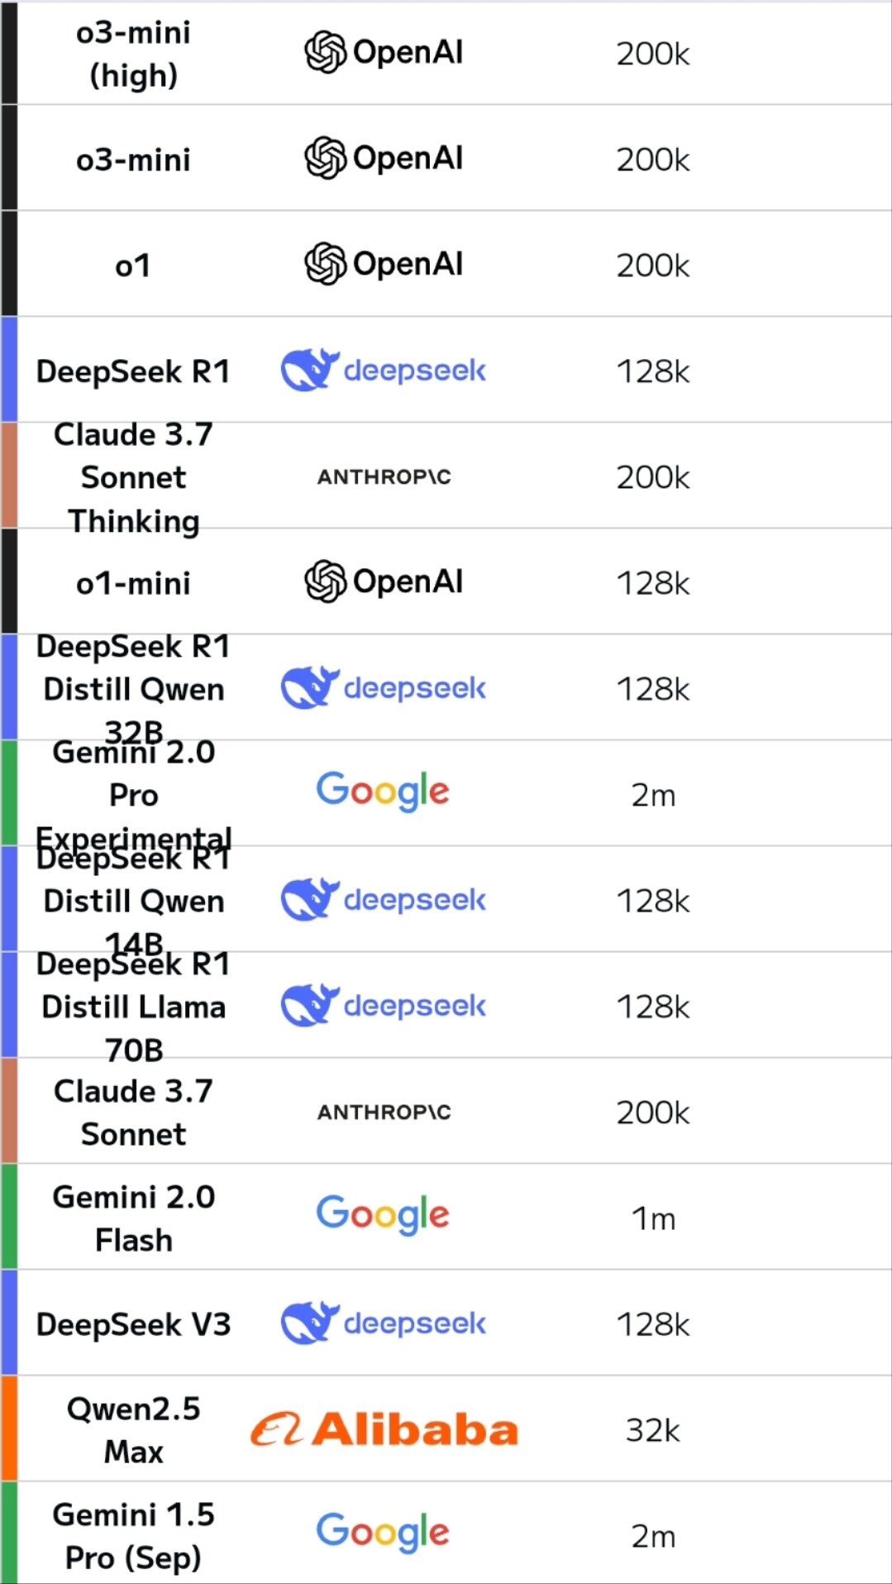
Task: Click the OpenAI logo in the o1-mini row
Action: (384, 581)
